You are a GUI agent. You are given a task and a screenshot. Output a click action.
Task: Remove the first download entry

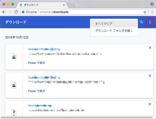(x=150, y=48)
